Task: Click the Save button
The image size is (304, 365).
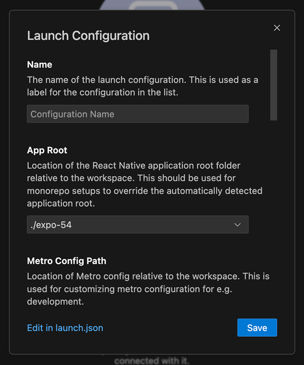Action: (x=257, y=328)
